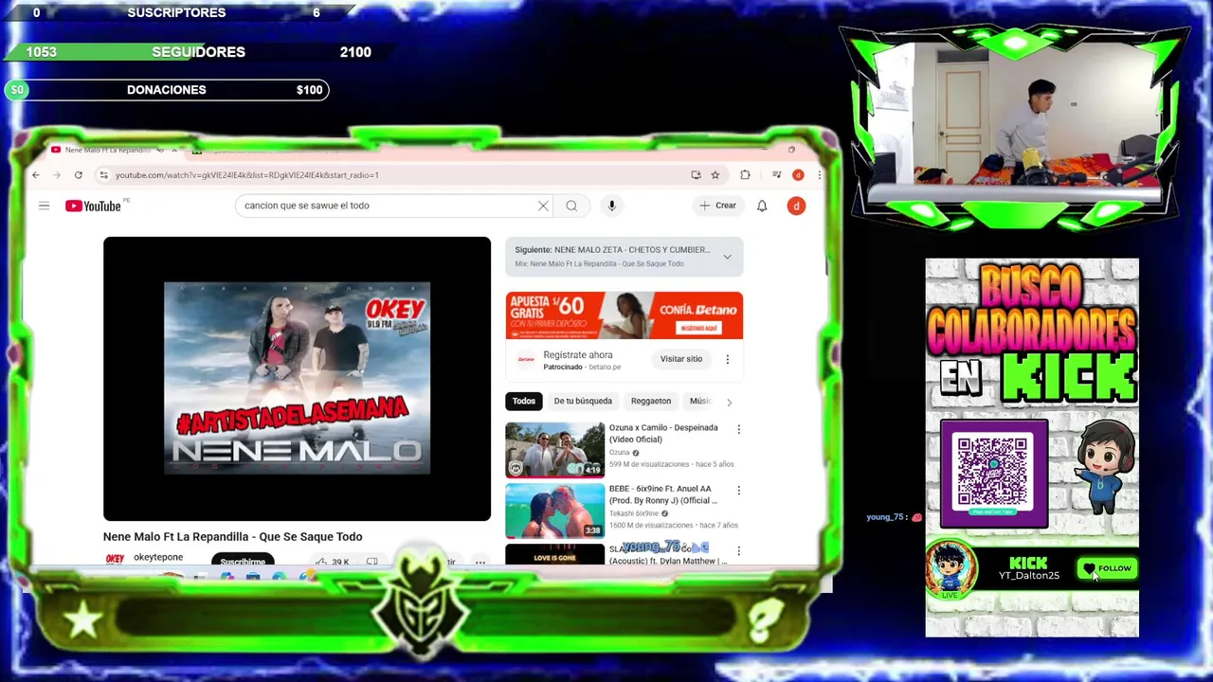Click the webcam overlay feed
This screenshot has height=682, width=1213.
tap(1014, 114)
